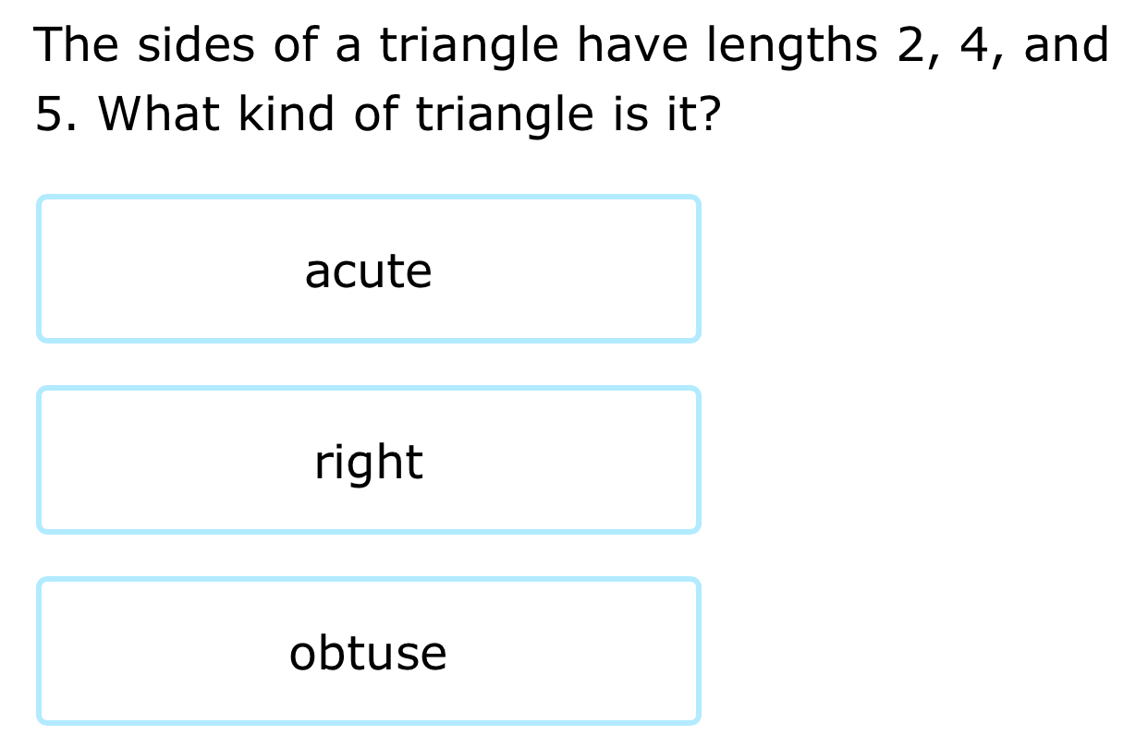Answer that the triangle is right

click(369, 460)
